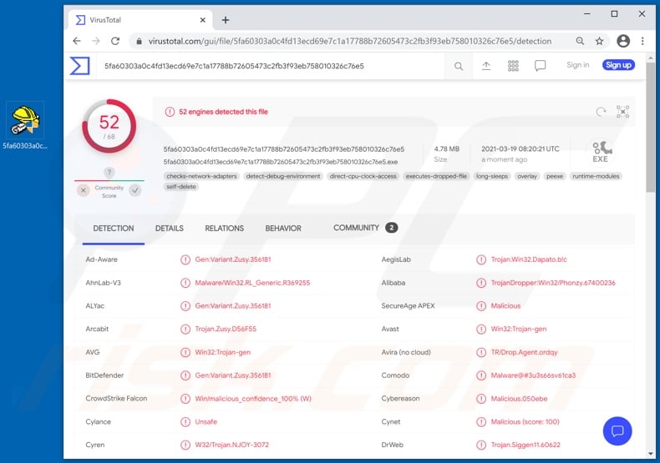Open the apps grid icon
660x463 pixels.
[513, 66]
